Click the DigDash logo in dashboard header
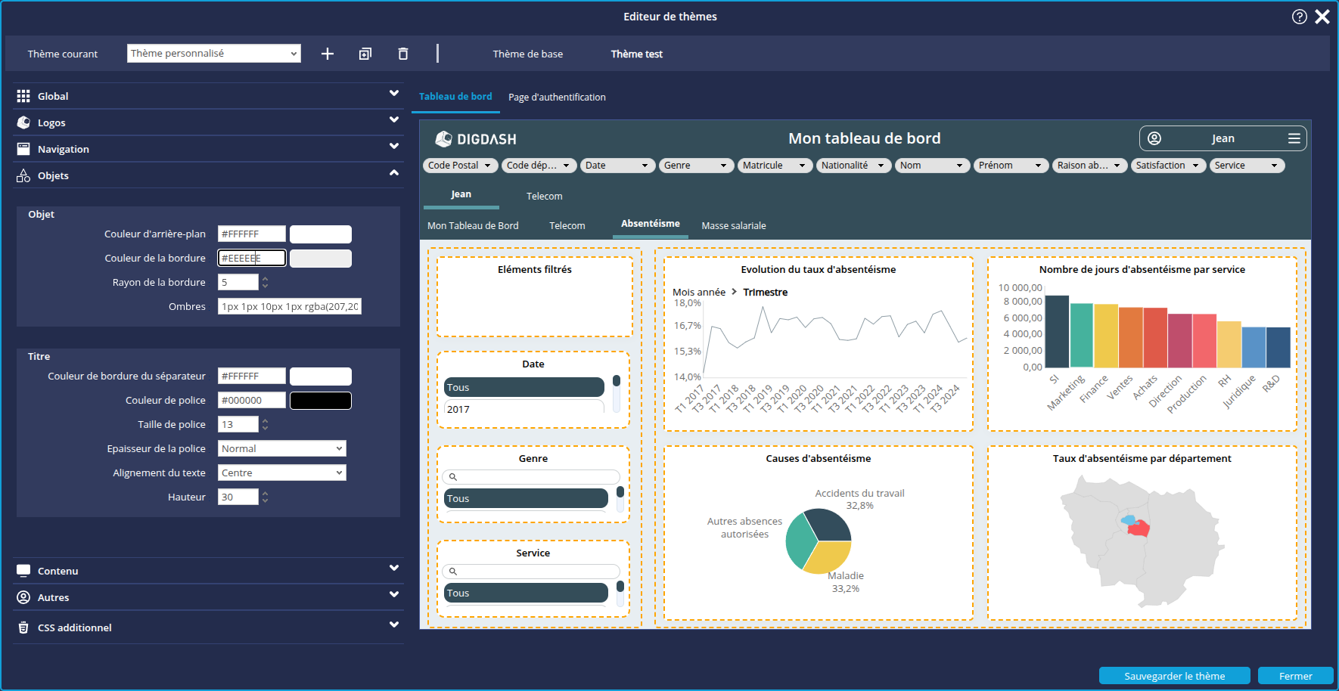1339x691 pixels. (x=476, y=139)
